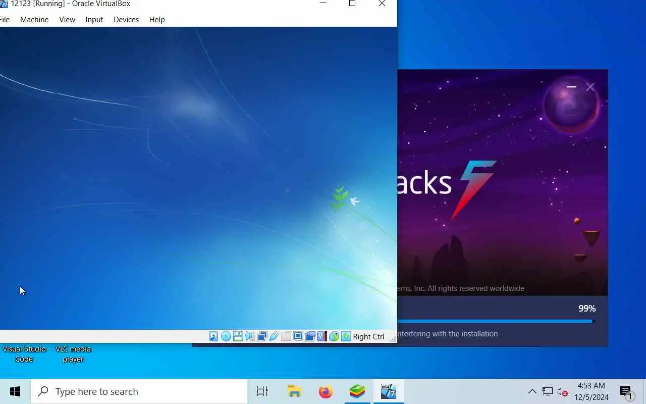Open the Windows Start menu
This screenshot has height=404, width=646.
click(x=15, y=391)
